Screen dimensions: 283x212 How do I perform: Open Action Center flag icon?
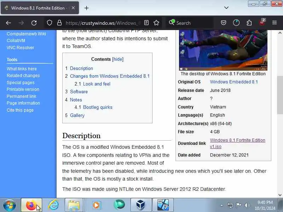click(x=238, y=205)
